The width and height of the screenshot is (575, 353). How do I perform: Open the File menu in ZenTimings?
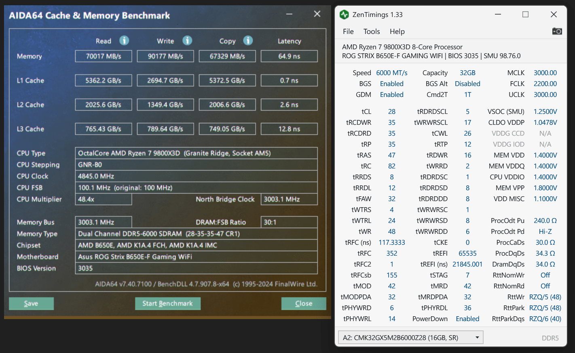(x=348, y=32)
